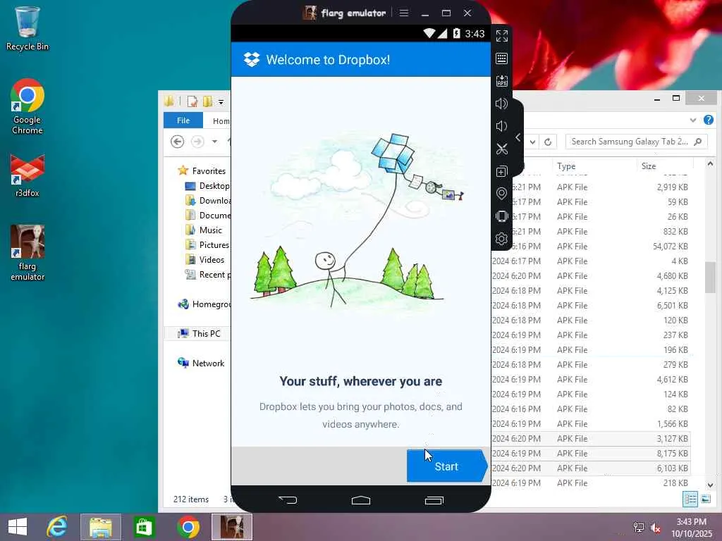Click the Search Samsung Galaxy Tab search box

pos(636,142)
